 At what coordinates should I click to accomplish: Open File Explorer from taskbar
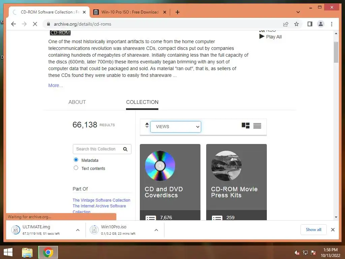click(27, 252)
